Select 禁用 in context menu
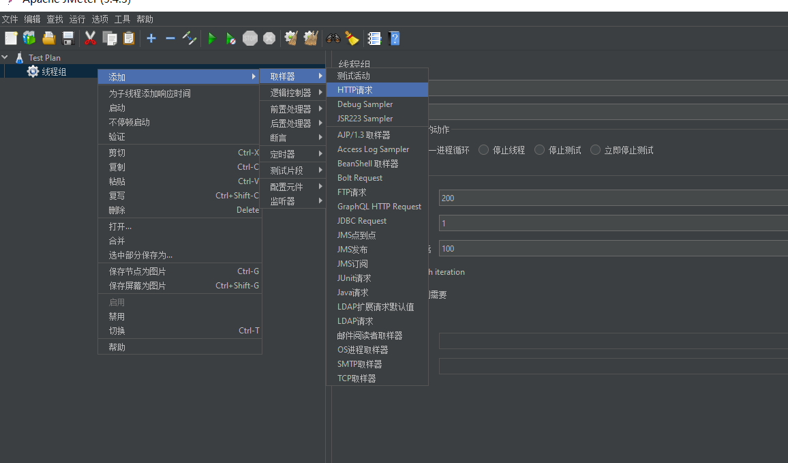The height and width of the screenshot is (463, 788). click(180, 316)
